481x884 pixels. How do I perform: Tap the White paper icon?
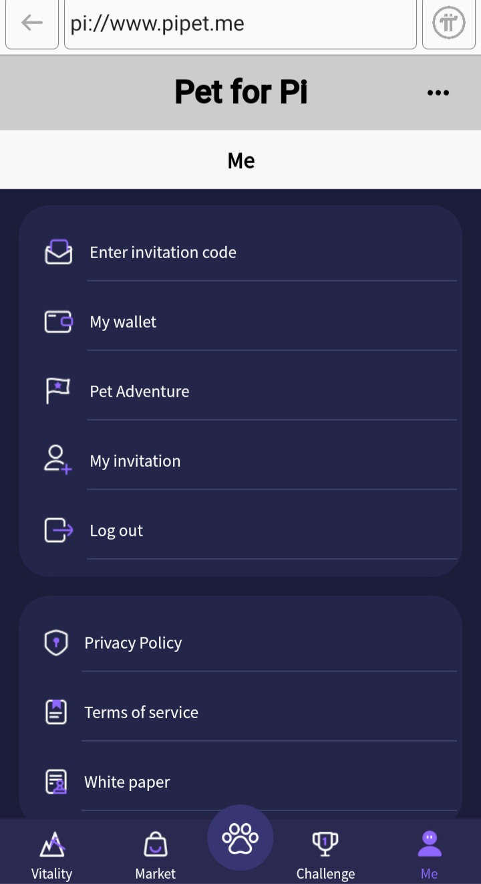click(56, 782)
